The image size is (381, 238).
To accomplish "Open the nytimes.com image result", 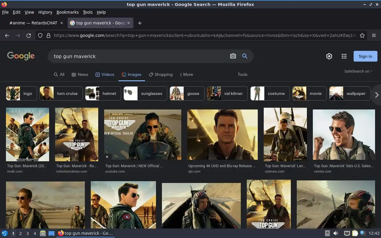I will point(285,134).
